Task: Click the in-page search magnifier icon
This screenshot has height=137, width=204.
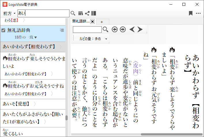Action: [x=105, y=29]
